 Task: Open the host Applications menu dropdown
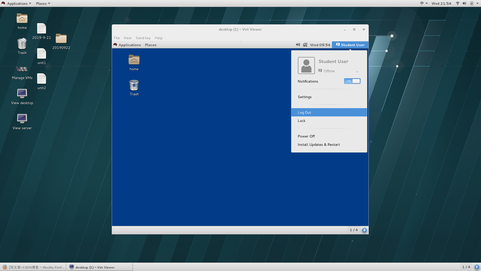click(17, 3)
